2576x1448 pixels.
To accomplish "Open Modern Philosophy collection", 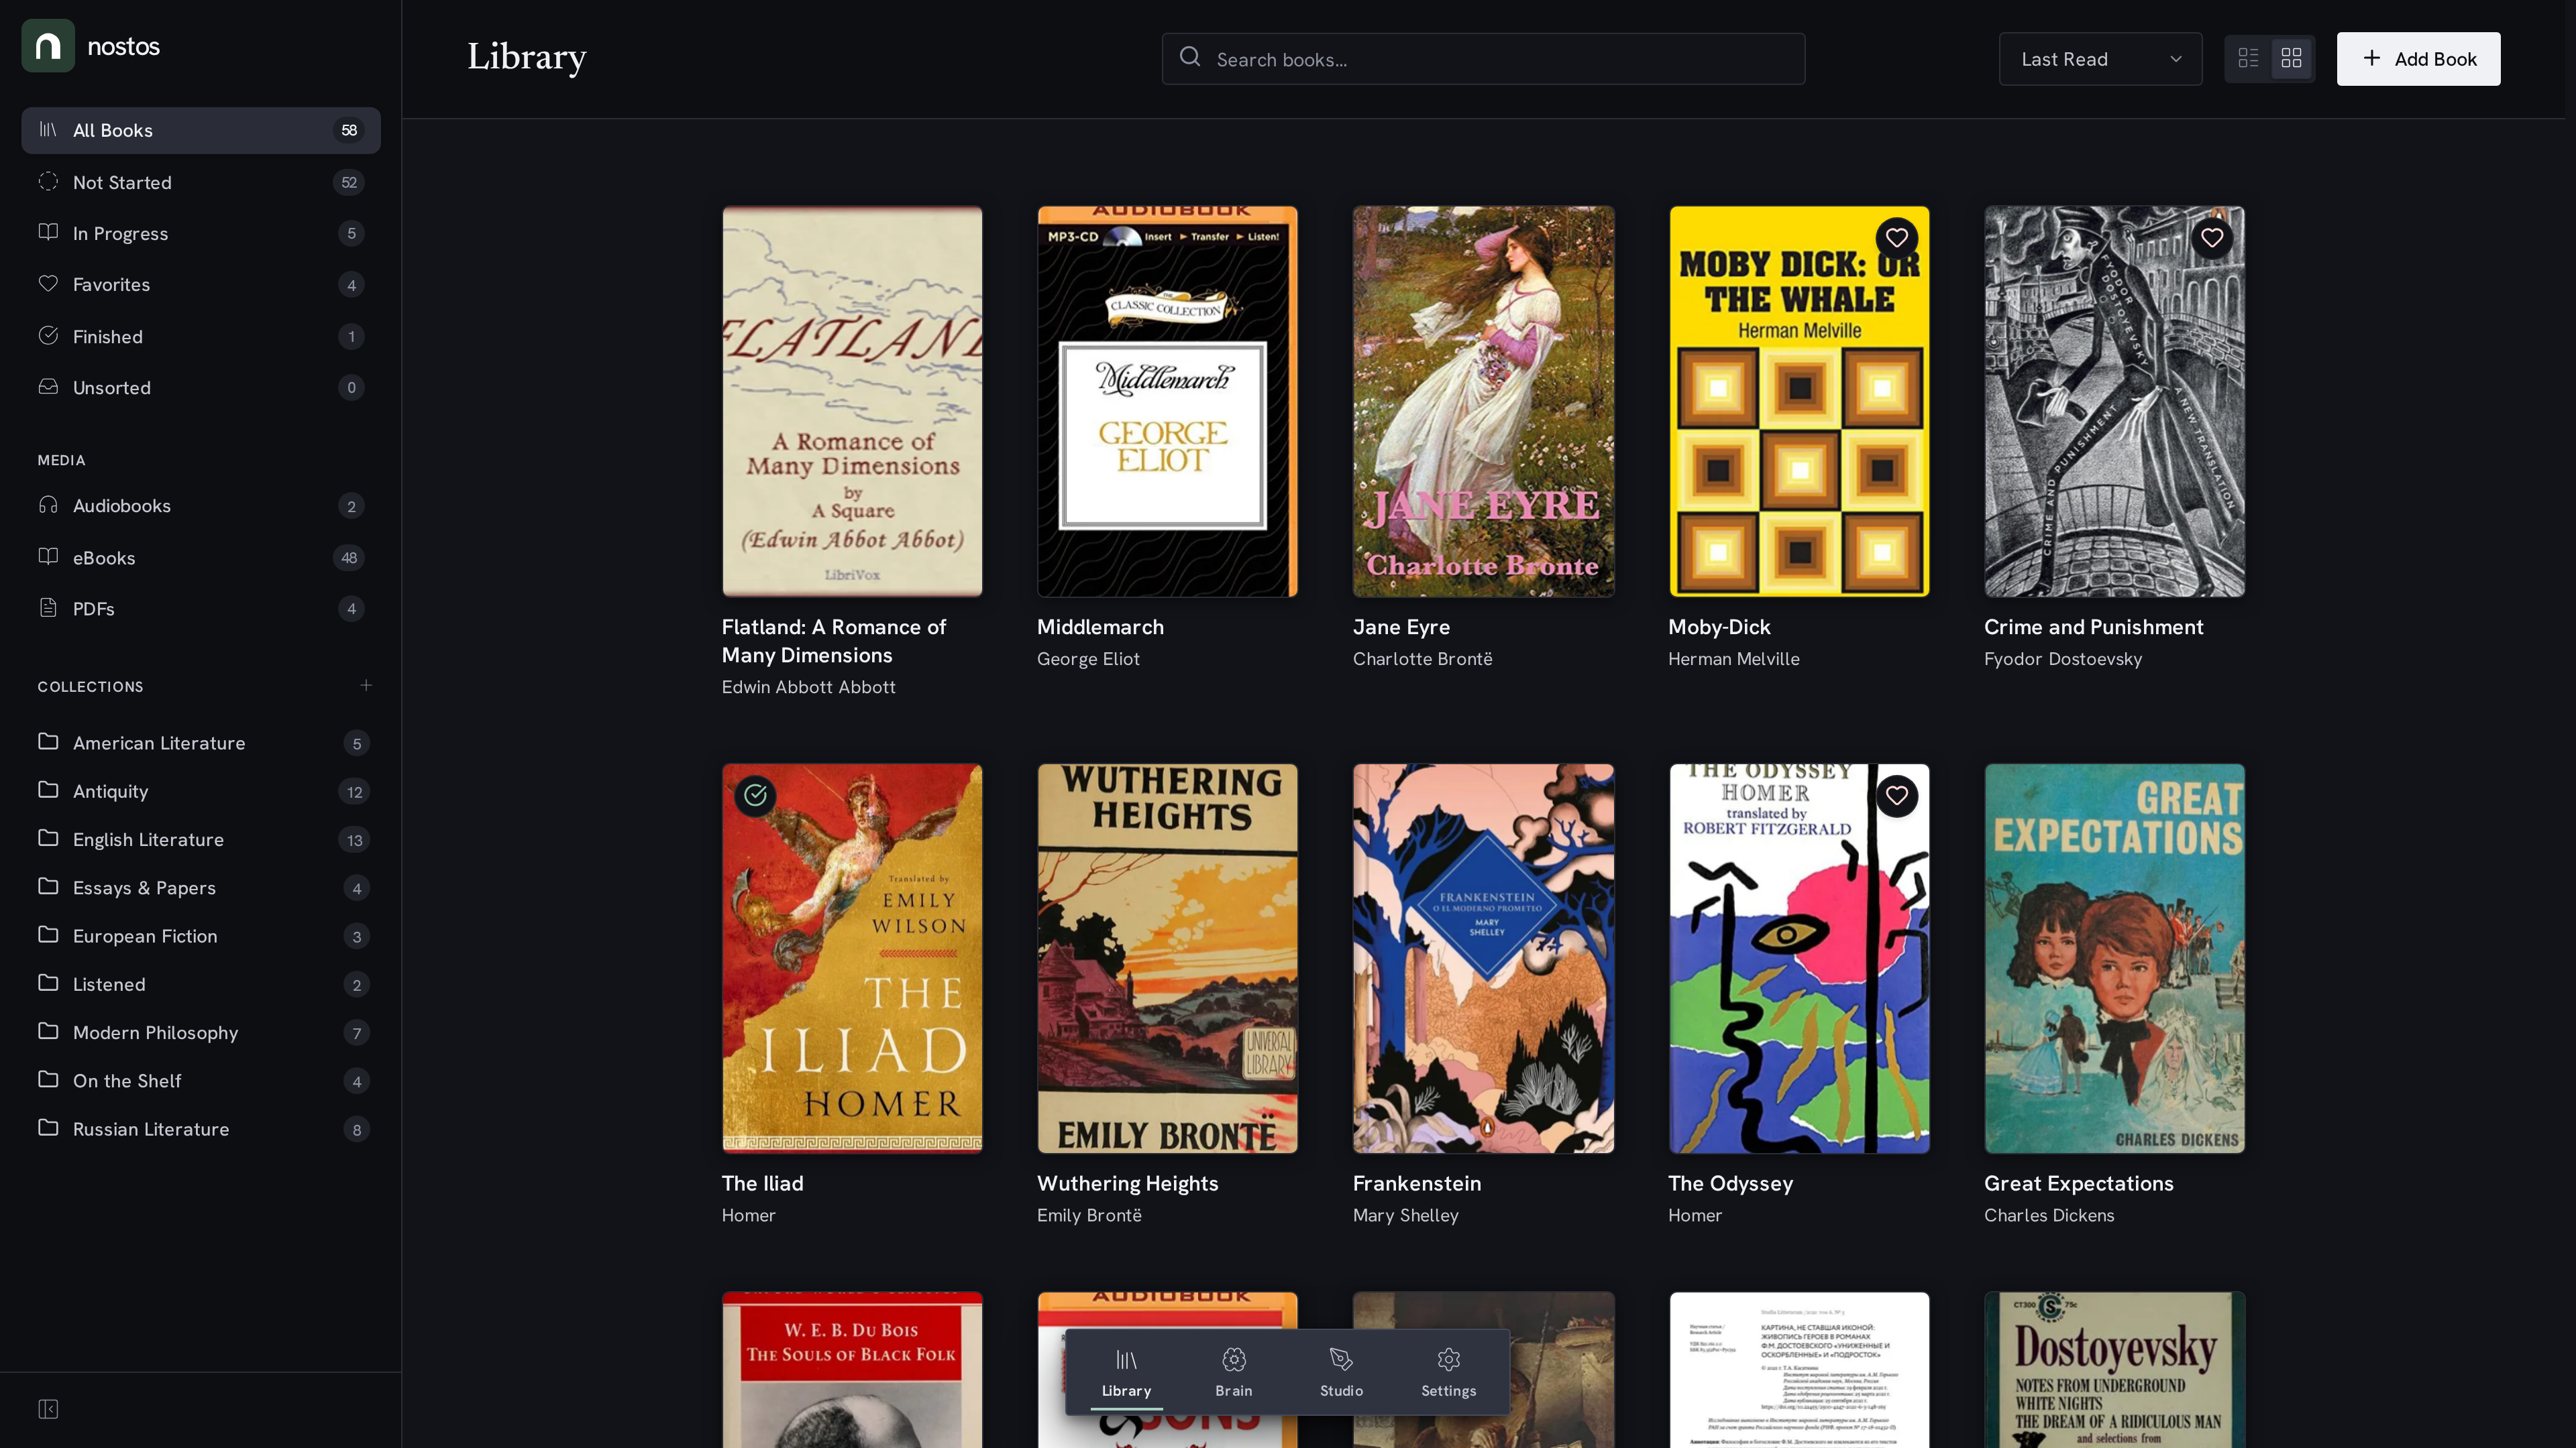I will pos(201,1032).
